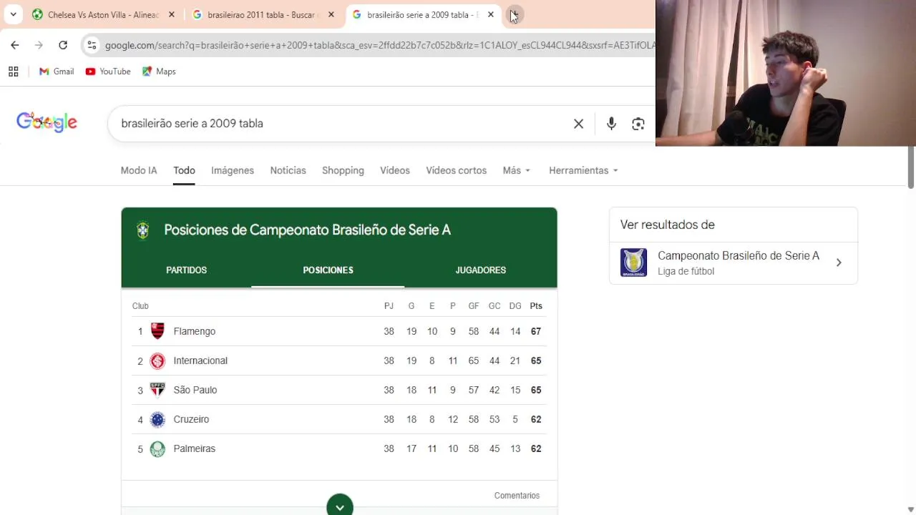Expand the Herramientas dropdown
The width and height of the screenshot is (916, 515).
pyautogui.click(x=583, y=170)
